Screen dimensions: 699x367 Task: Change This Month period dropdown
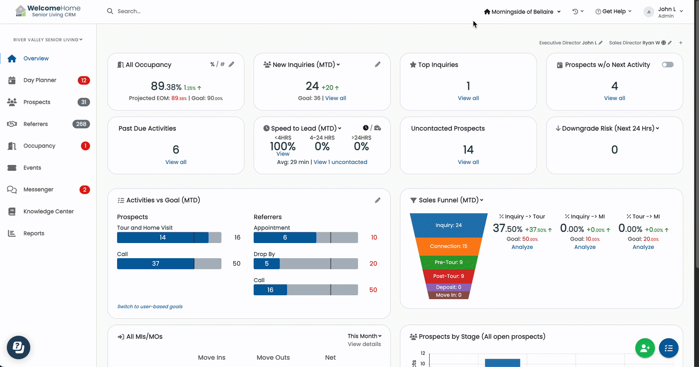[364, 336]
